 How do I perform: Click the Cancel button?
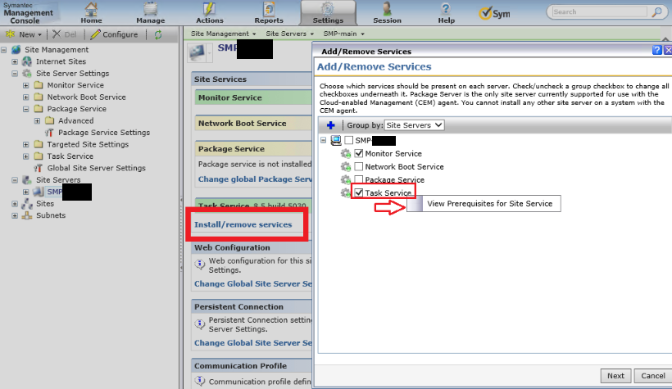(652, 376)
